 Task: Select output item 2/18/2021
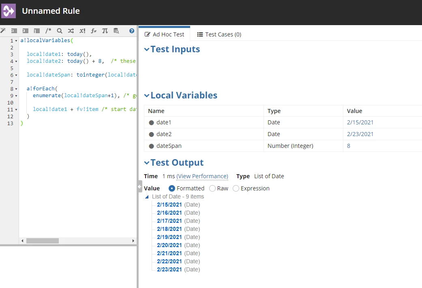tap(169, 229)
